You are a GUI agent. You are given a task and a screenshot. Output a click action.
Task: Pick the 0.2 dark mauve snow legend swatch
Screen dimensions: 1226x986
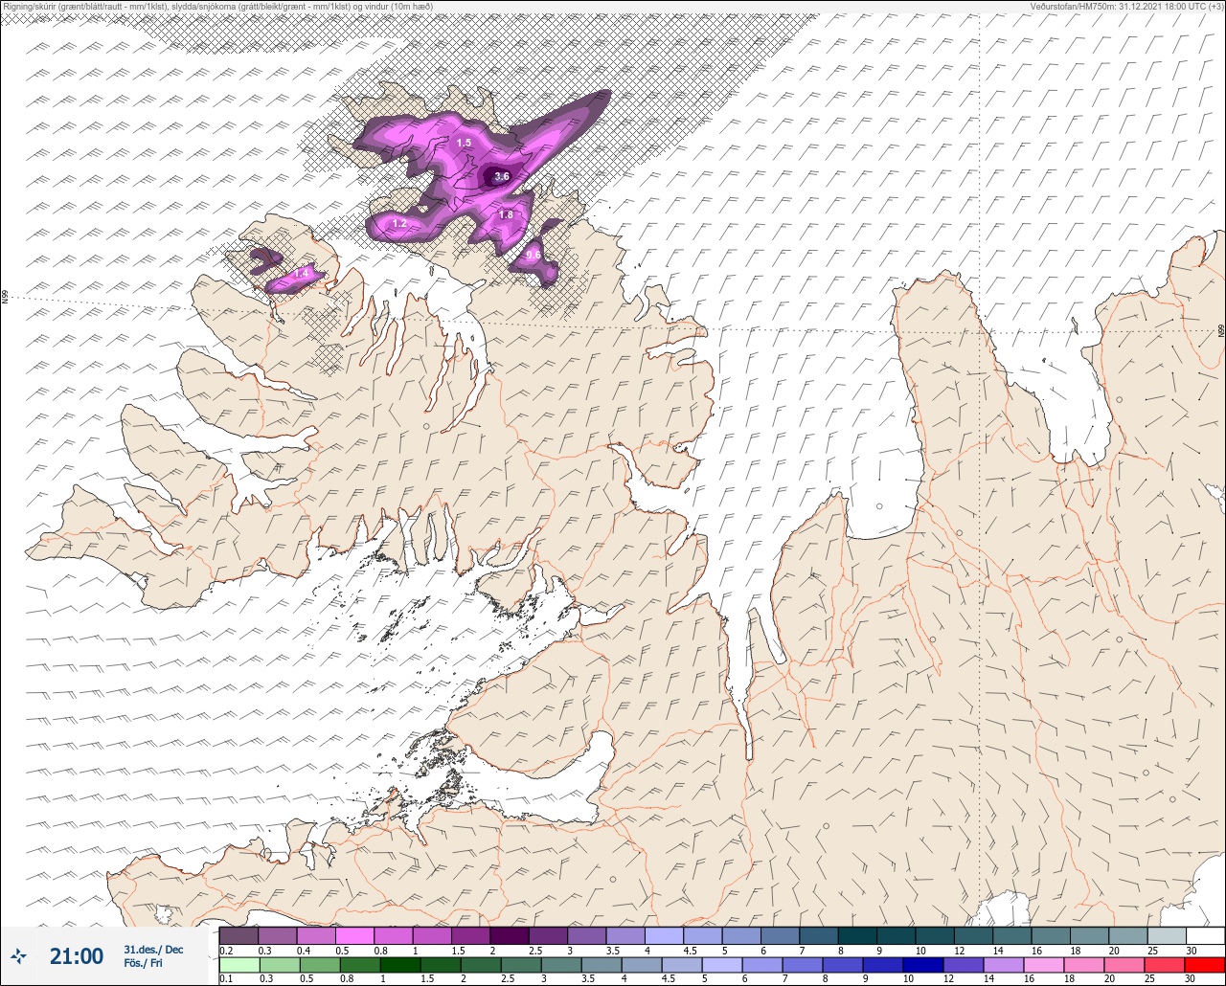[x=238, y=935]
